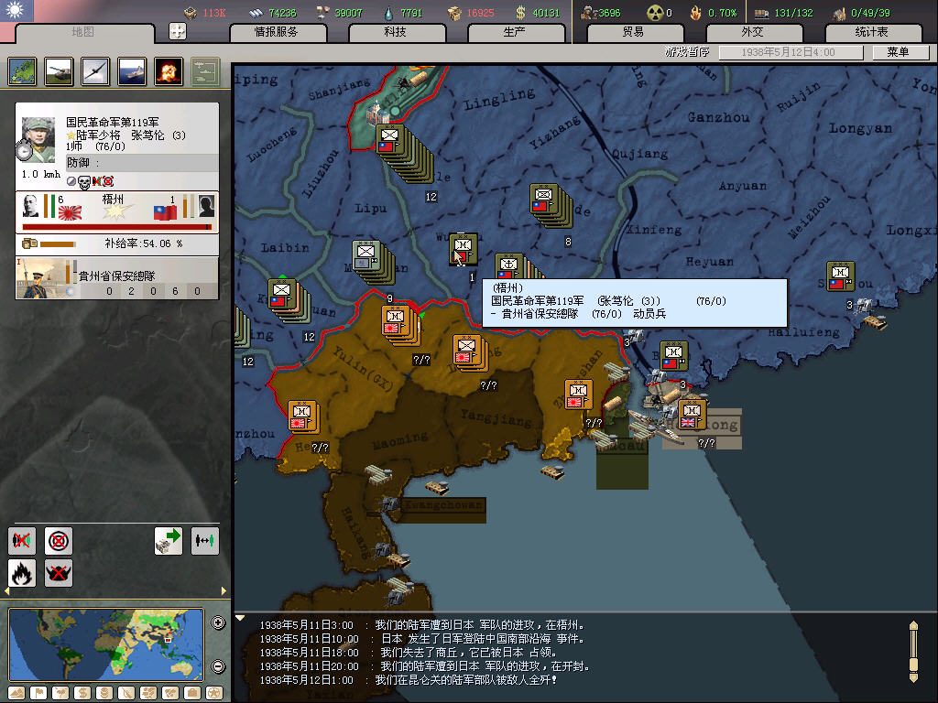Click the right yellow arrow below the order buttons

tap(224, 591)
